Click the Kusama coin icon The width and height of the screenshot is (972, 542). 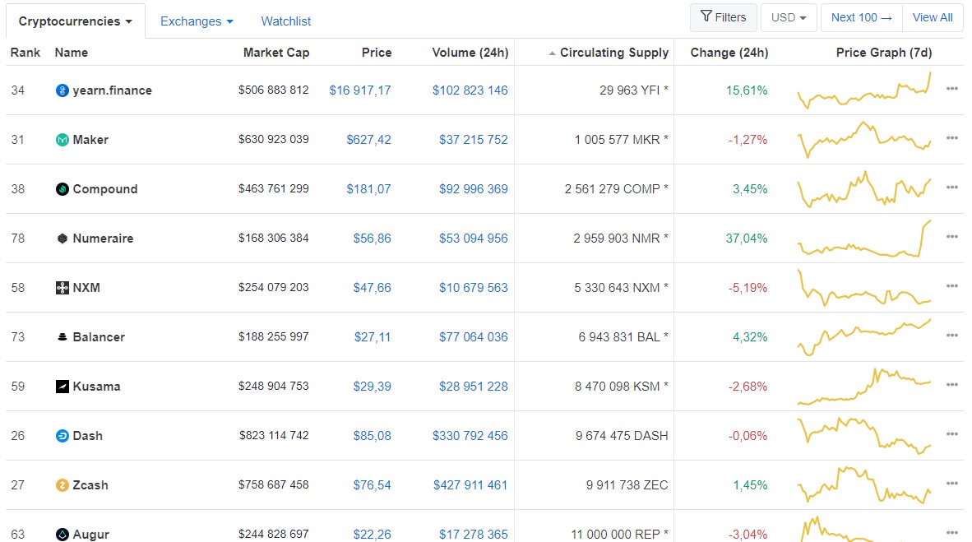62,387
